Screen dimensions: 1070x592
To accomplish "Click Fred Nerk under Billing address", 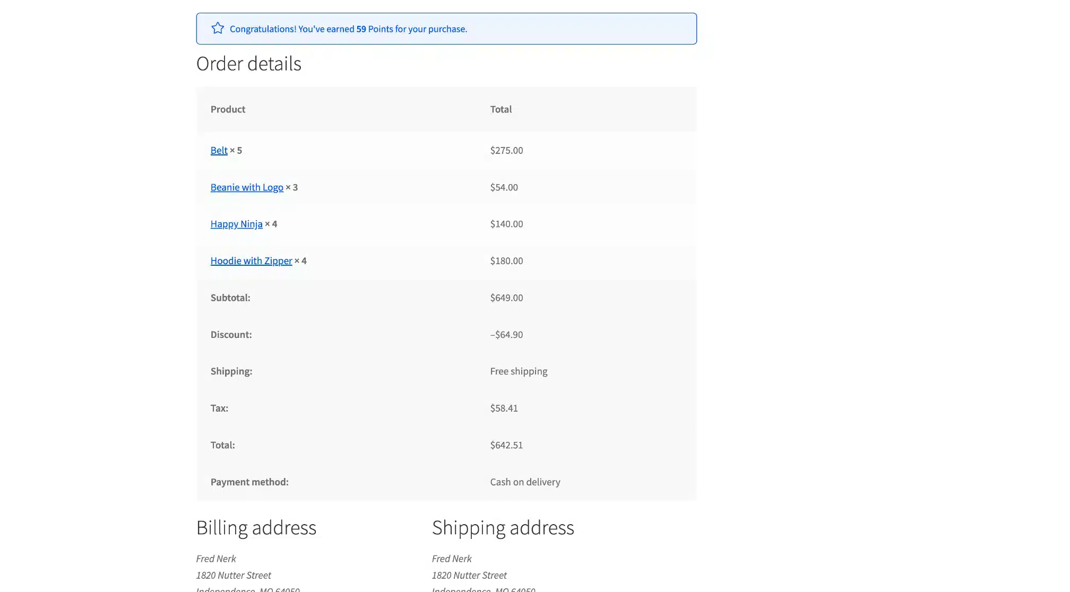I will pos(216,559).
